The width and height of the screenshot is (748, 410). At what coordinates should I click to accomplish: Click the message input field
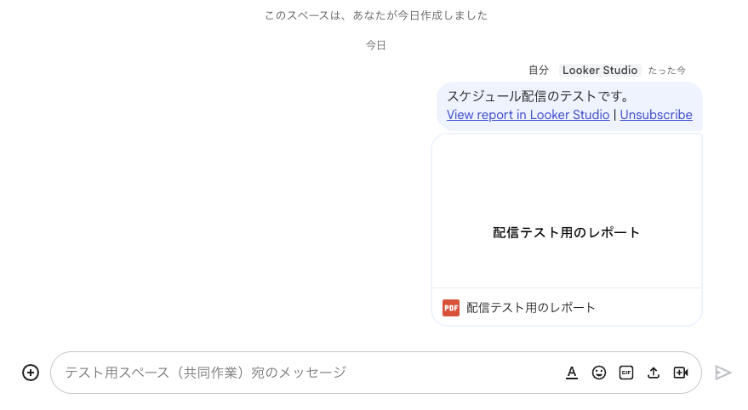(306, 373)
